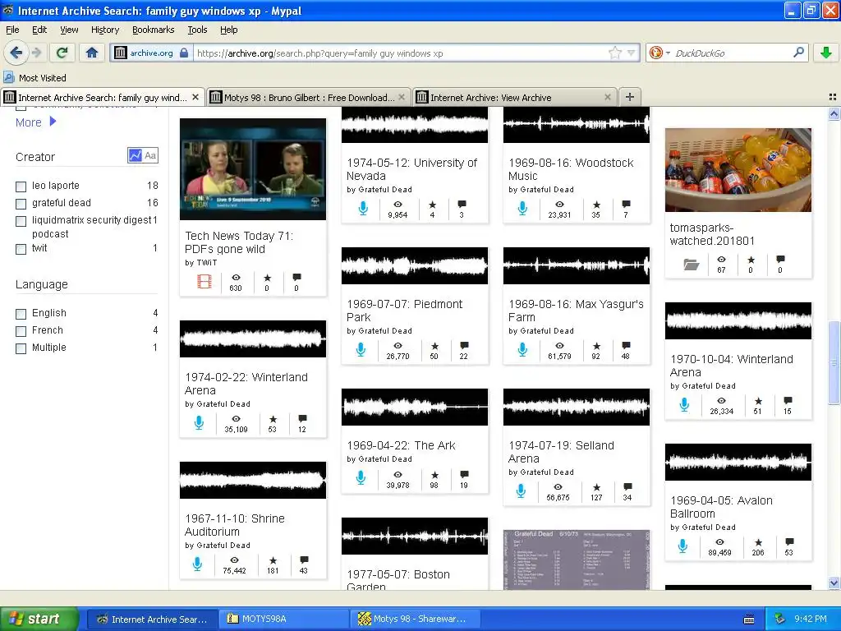The image size is (841, 631).
Task: Check the liquidmatrix security digest podcast filter
Action: coord(21,221)
